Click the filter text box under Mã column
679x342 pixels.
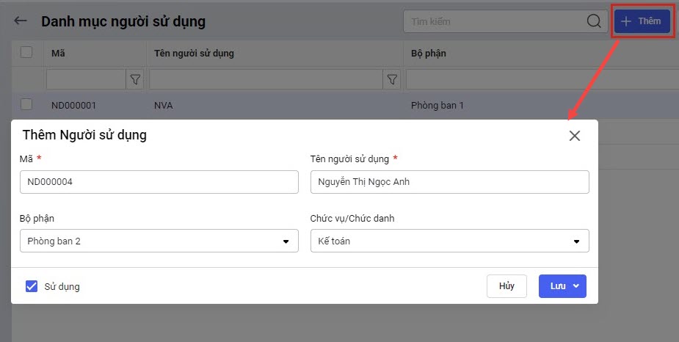[x=86, y=79]
